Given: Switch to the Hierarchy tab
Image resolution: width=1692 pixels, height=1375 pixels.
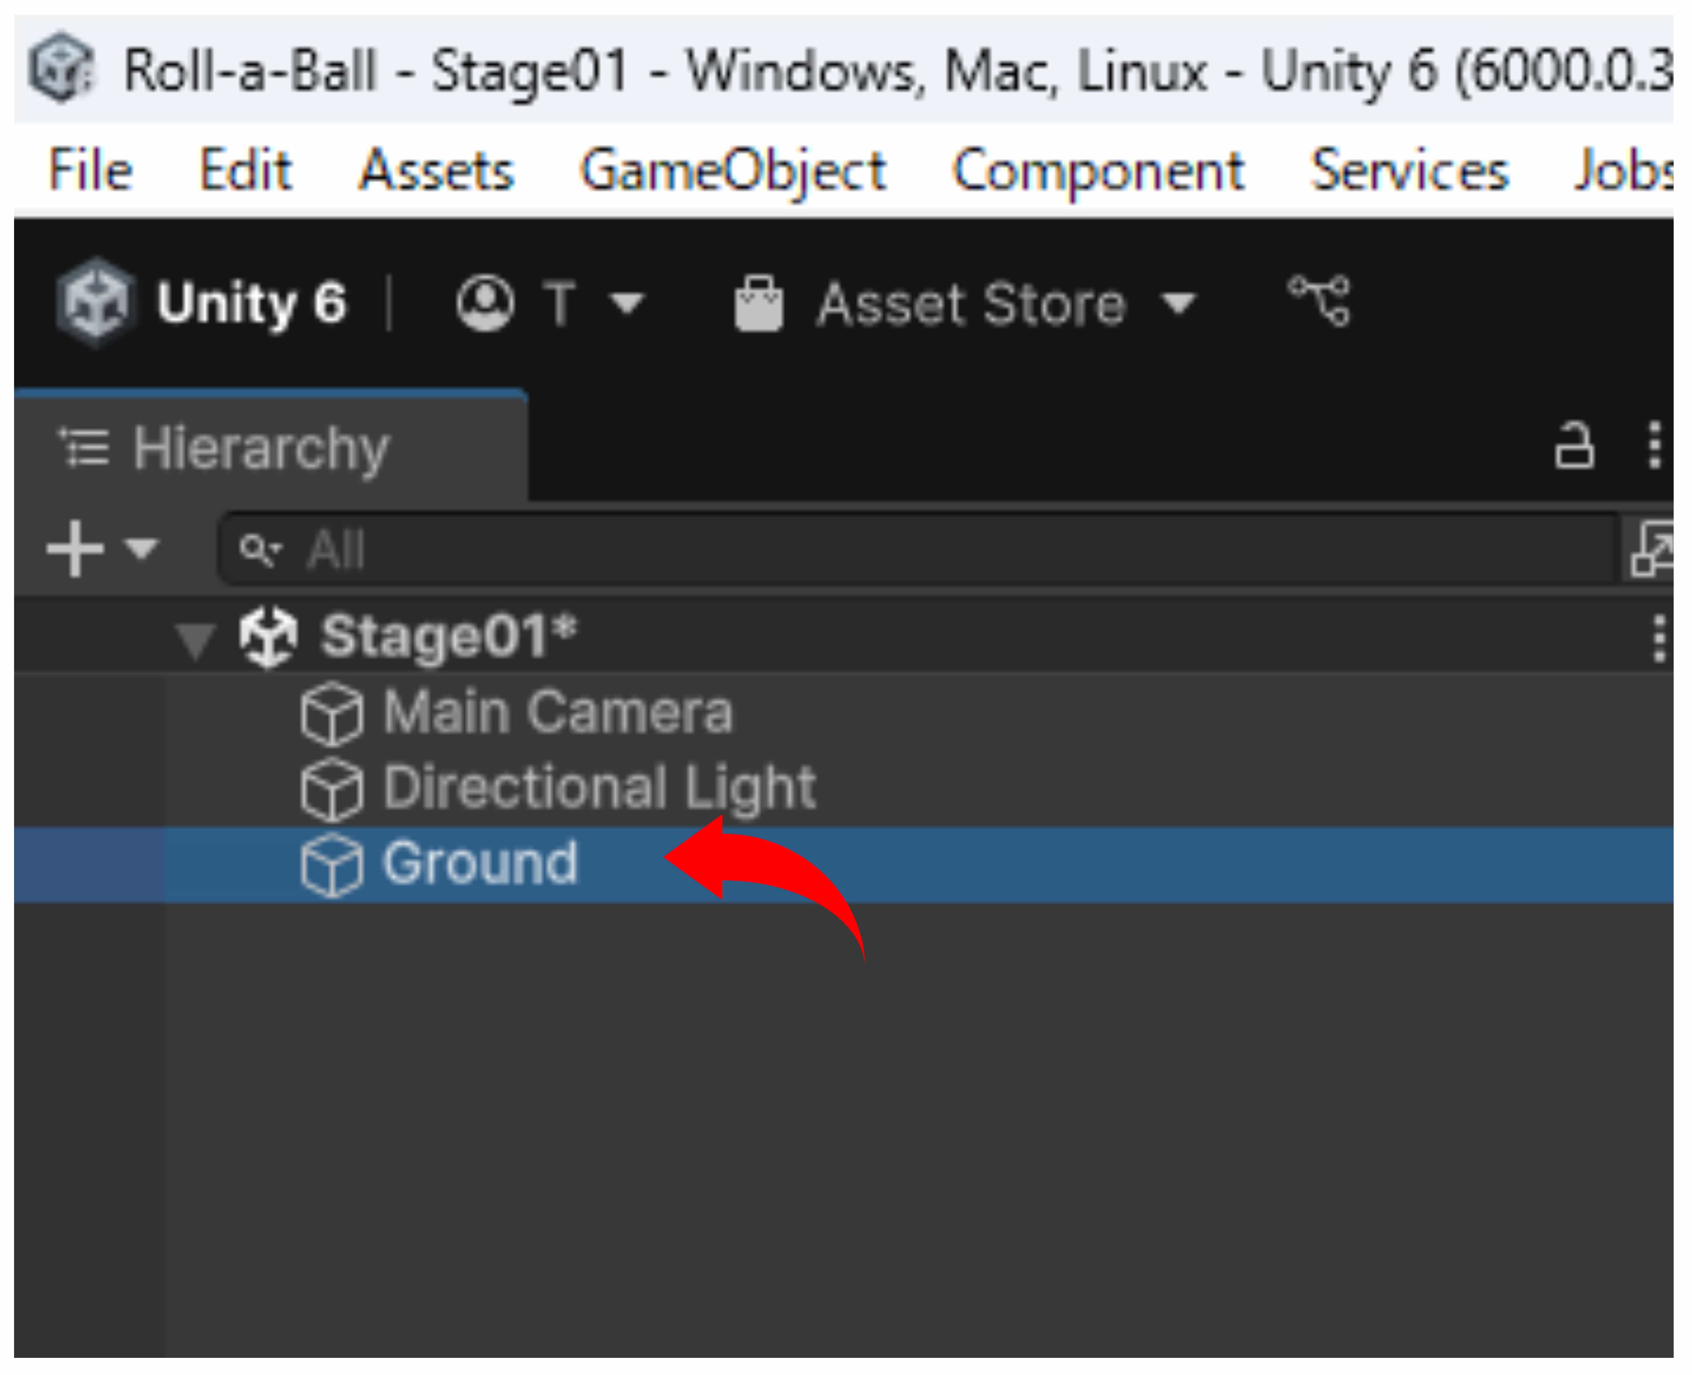Looking at the screenshot, I should (x=261, y=448).
